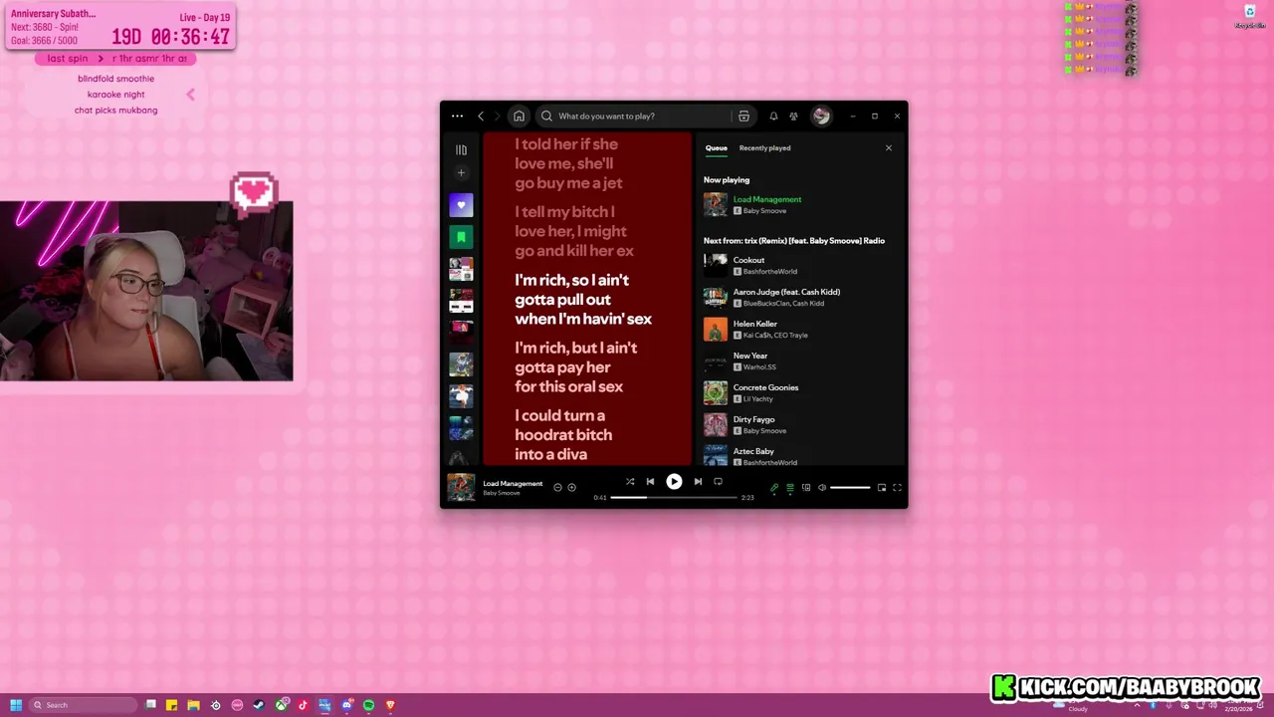Toggle repeat mode
This screenshot has height=717, width=1274.
[x=718, y=481]
